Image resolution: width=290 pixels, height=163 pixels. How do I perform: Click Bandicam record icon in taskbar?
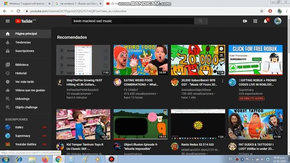pos(111,159)
